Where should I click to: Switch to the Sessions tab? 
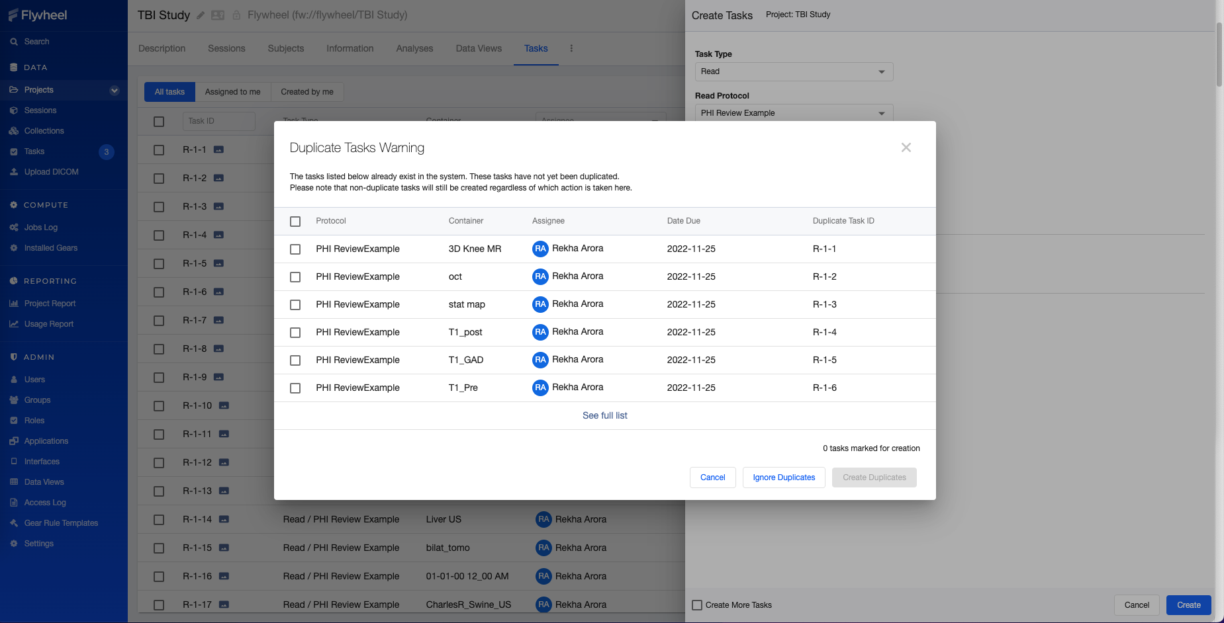pos(226,48)
